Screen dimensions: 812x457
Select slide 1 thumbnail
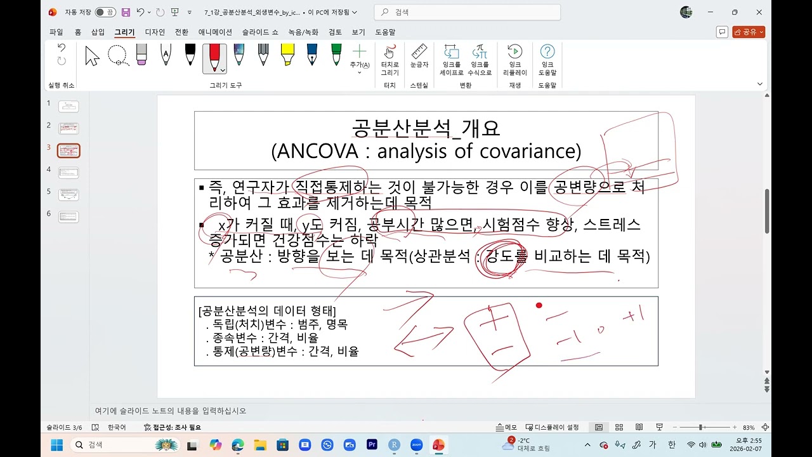coord(69,107)
